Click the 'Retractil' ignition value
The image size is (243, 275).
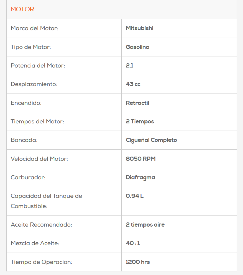coord(137,103)
